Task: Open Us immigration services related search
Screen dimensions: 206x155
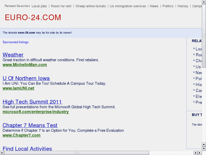Action: point(128,6)
